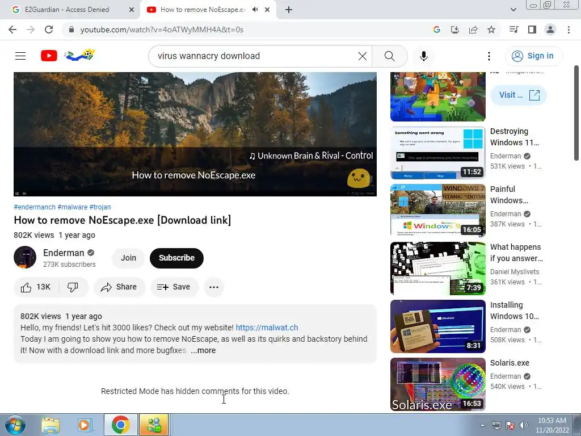The image size is (581, 436).
Task: Select the How to remove NoEscape tab
Action: (203, 10)
